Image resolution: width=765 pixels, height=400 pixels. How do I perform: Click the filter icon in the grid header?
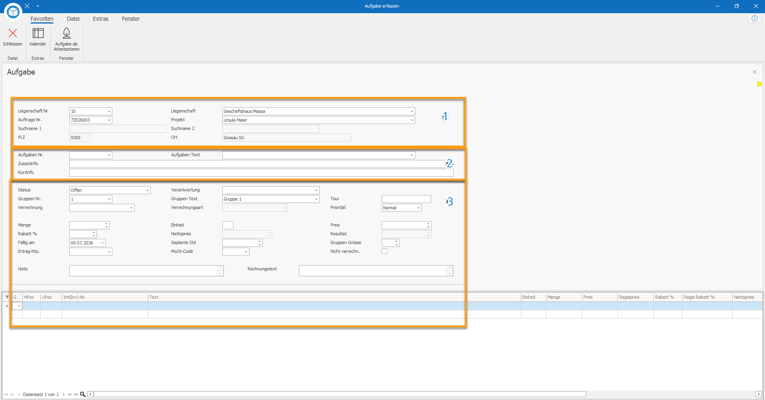[7, 297]
